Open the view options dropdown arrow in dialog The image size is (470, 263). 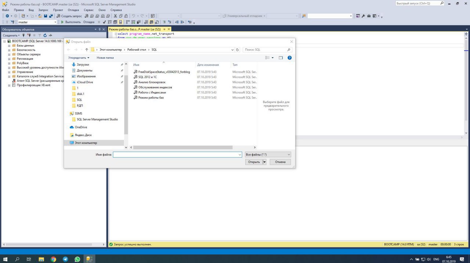click(272, 58)
